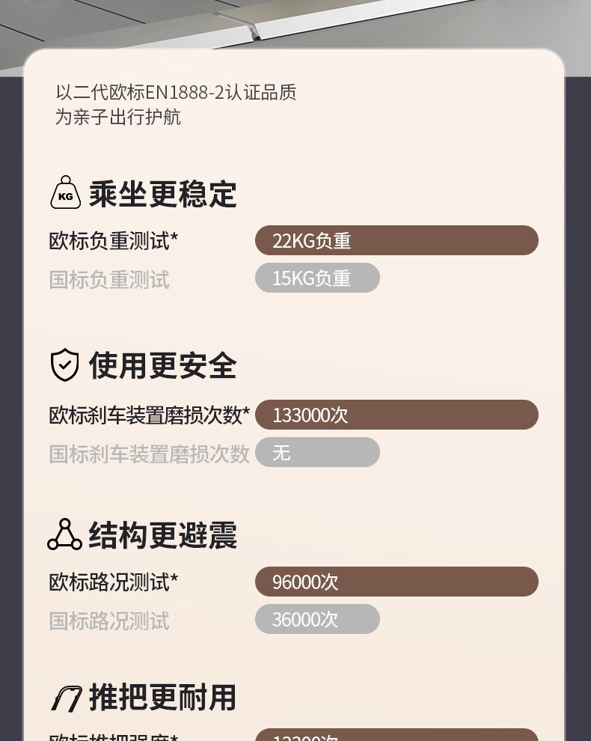
Task: Select the 22KG负重 brown bar
Action: [x=396, y=240]
